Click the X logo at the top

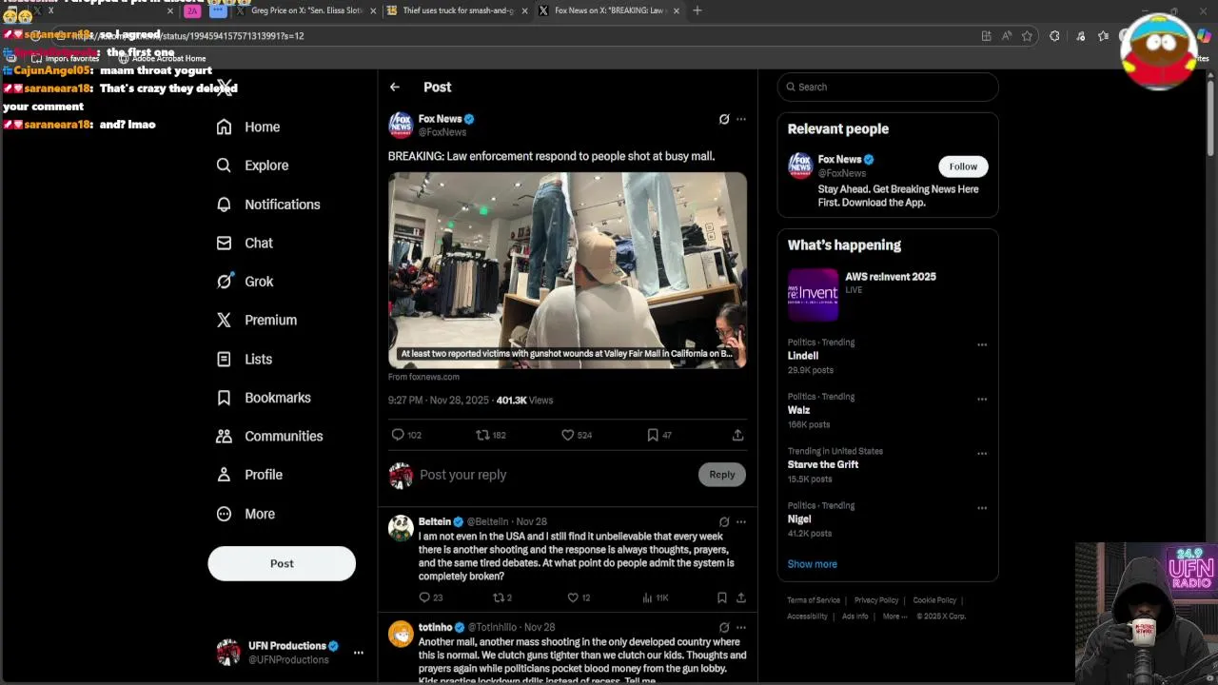[x=224, y=88]
